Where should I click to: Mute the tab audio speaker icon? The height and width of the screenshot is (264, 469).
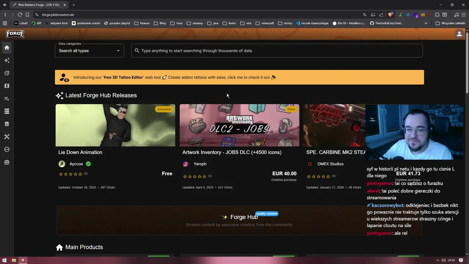point(4,5)
